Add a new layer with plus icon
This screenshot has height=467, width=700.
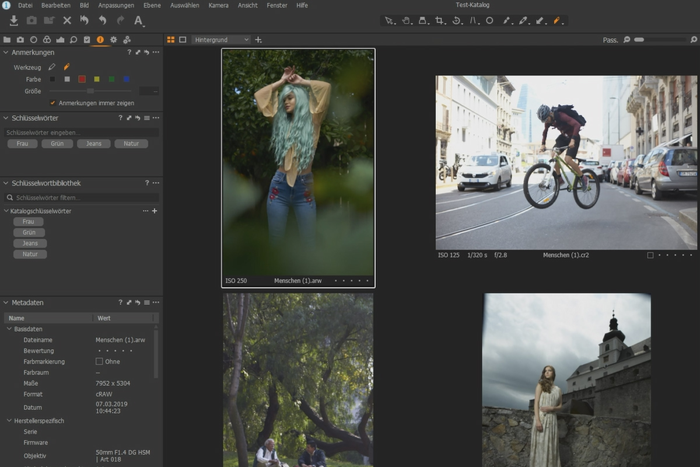click(x=258, y=40)
